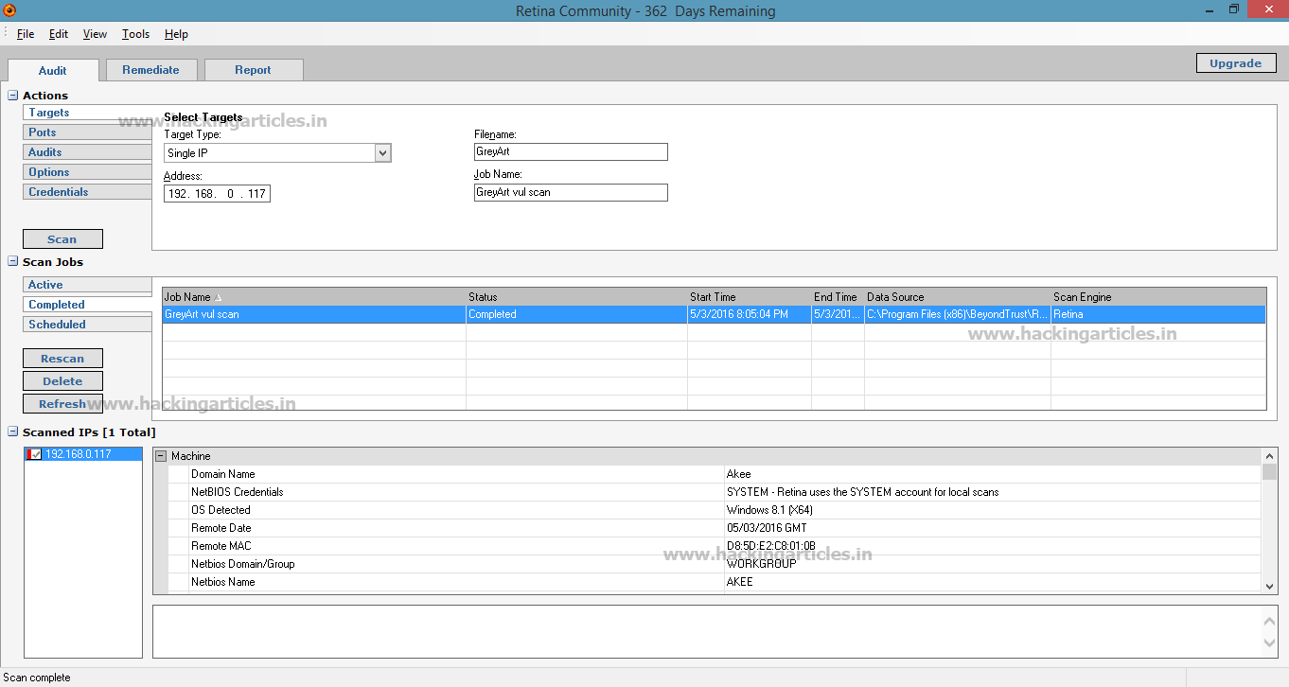Screen dimensions: 1289x687
Task: Select Ports in the Actions list
Action: 87,132
